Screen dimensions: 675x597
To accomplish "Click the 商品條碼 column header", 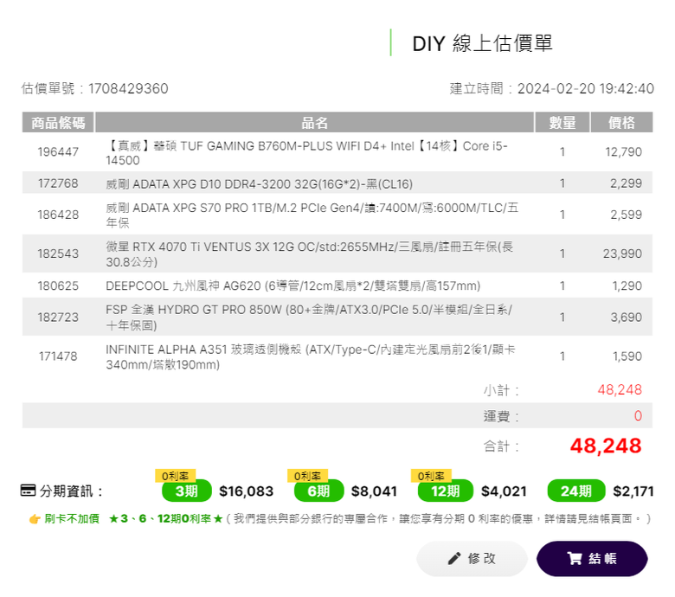I will pos(58,122).
